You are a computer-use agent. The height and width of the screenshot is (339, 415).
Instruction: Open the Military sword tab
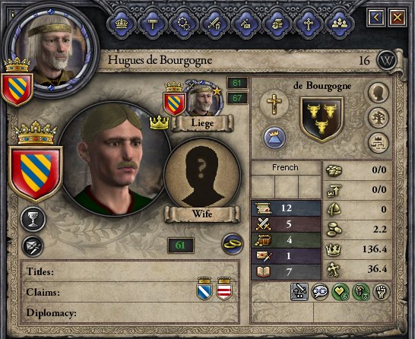[215, 24]
